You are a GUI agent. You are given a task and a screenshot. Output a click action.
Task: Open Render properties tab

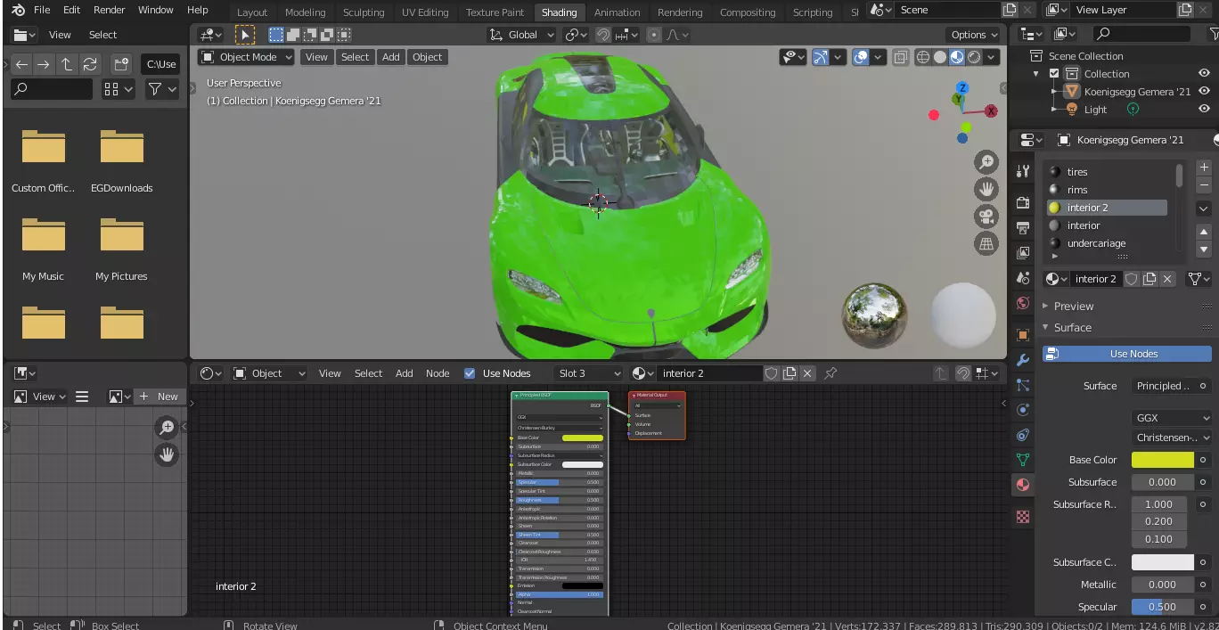[1023, 203]
